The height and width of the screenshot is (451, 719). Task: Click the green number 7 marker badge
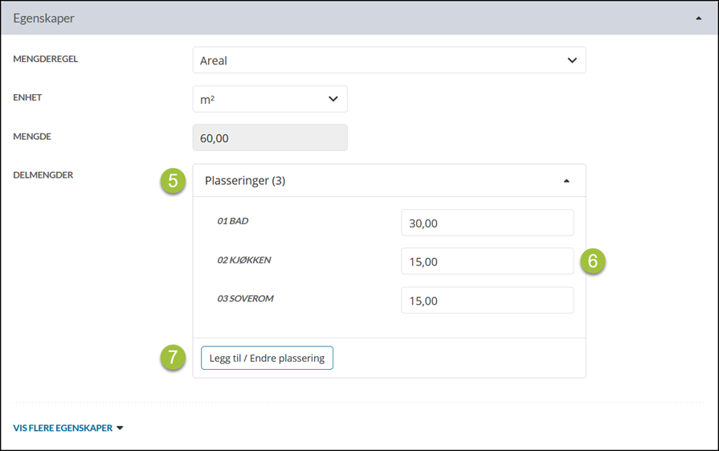(x=173, y=358)
